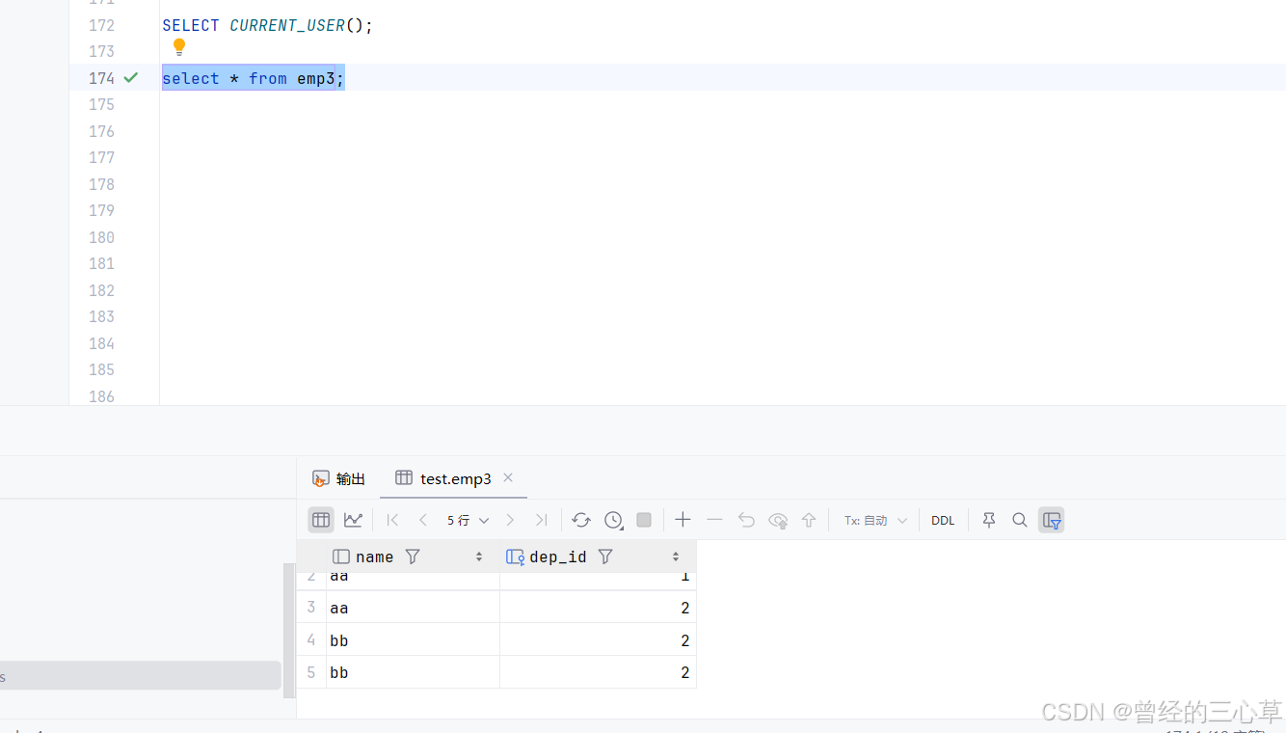
Task: Switch to table view in results toolbar
Action: click(321, 520)
